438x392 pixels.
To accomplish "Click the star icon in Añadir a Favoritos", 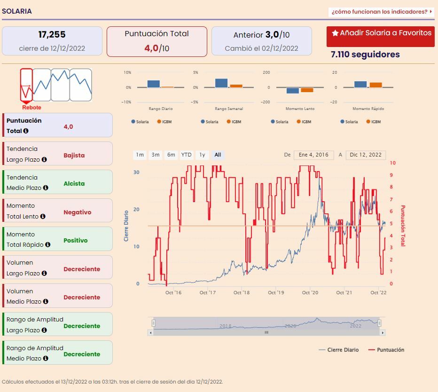I will (335, 33).
